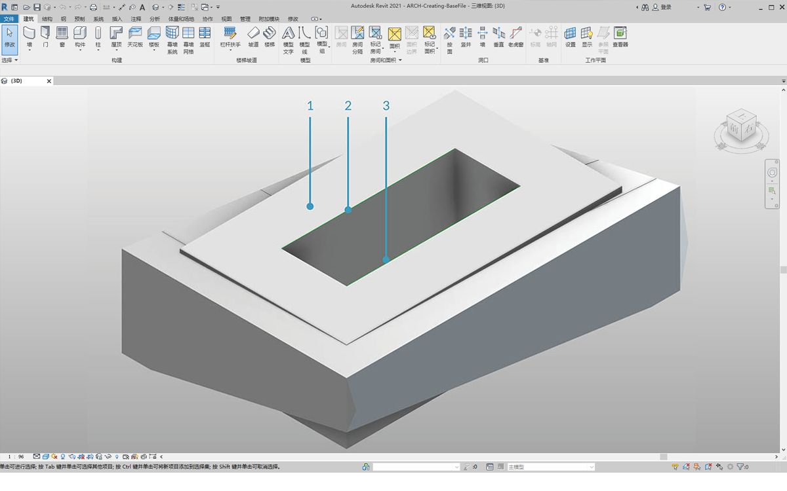Screen dimensions: 787x491
Task: Click the search binoculars icon in title bar
Action: (x=645, y=7)
